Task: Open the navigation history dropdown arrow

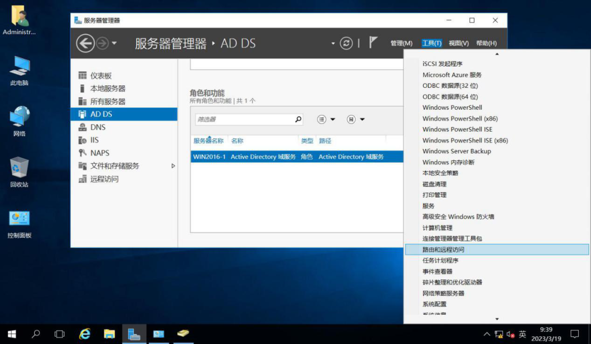Action: (114, 43)
